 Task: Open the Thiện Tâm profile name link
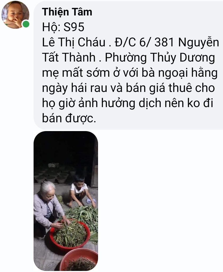click(67, 12)
